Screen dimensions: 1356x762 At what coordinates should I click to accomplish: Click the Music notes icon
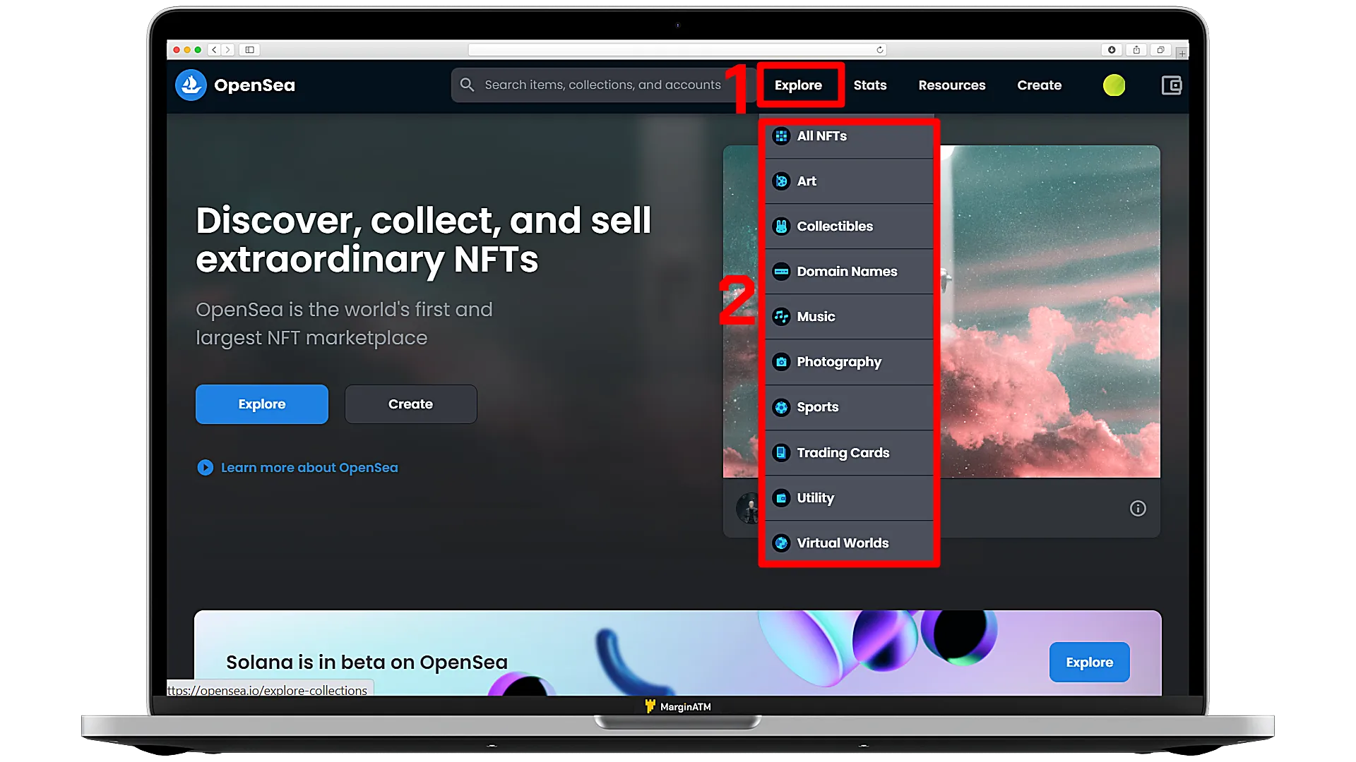781,317
